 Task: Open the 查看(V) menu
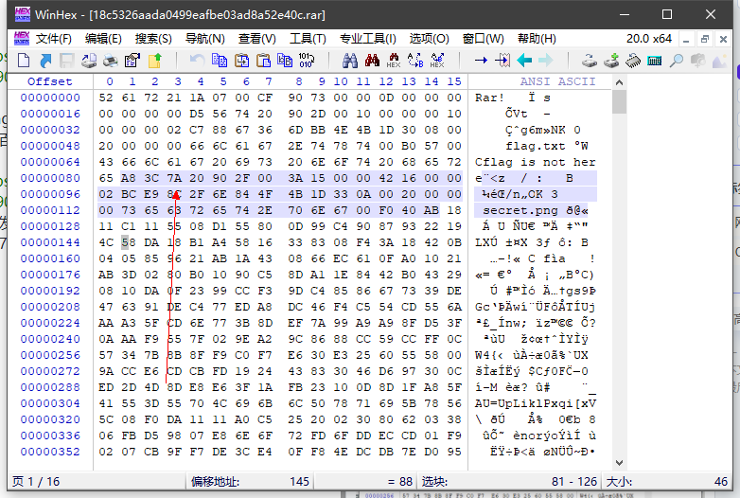[256, 39]
